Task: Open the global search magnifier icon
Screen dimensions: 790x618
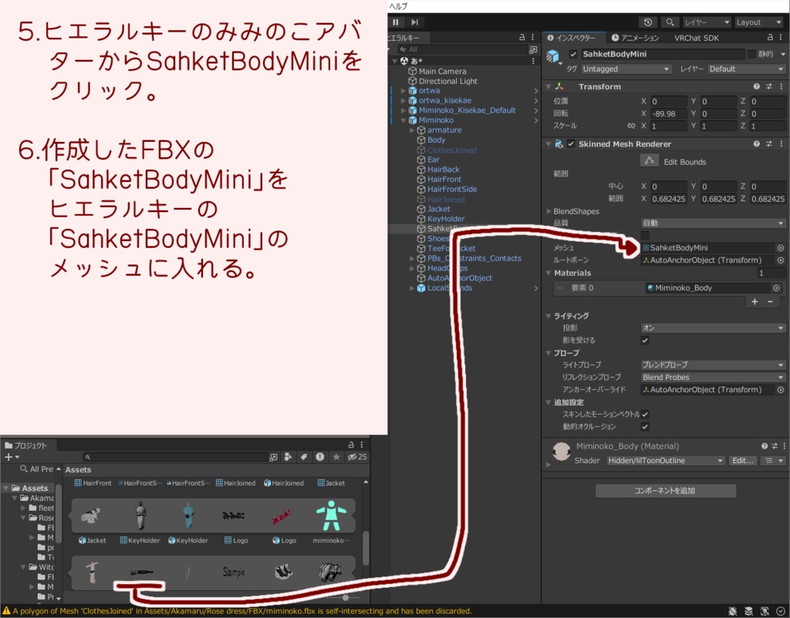Action: click(x=670, y=22)
